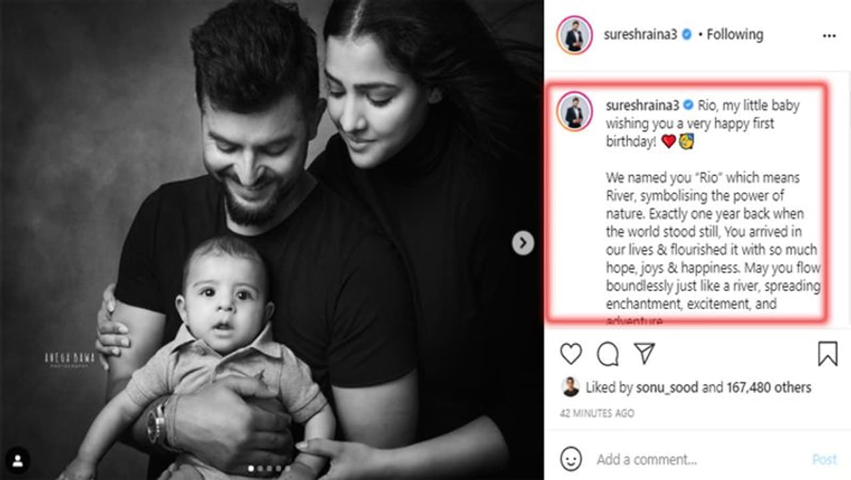851x480 pixels.
Task: View sureshraina3 header profile picture
Action: click(574, 36)
